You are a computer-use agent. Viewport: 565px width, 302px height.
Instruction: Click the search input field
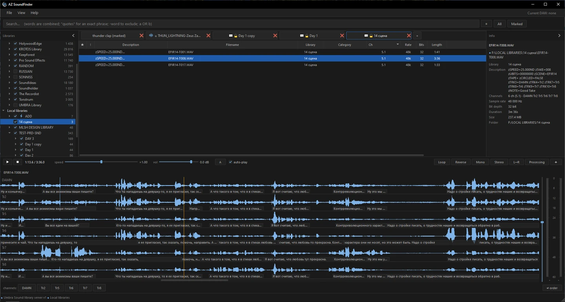pos(241,24)
